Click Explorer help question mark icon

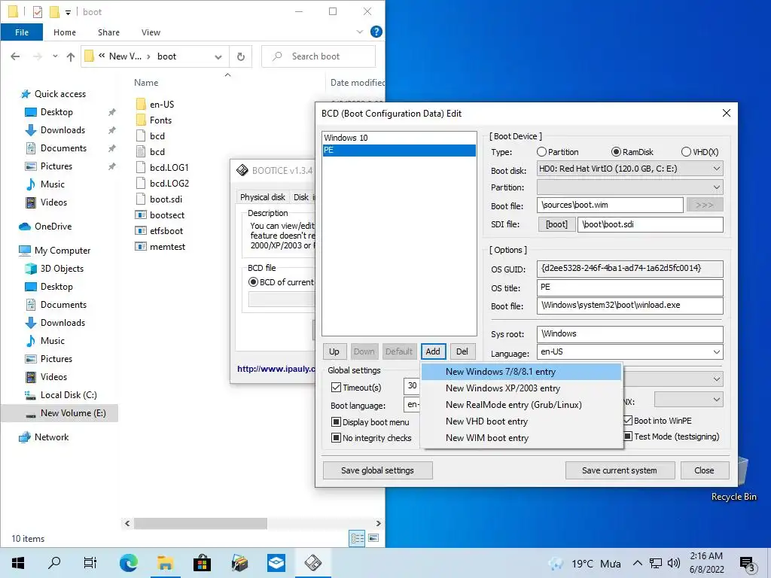[x=376, y=32]
